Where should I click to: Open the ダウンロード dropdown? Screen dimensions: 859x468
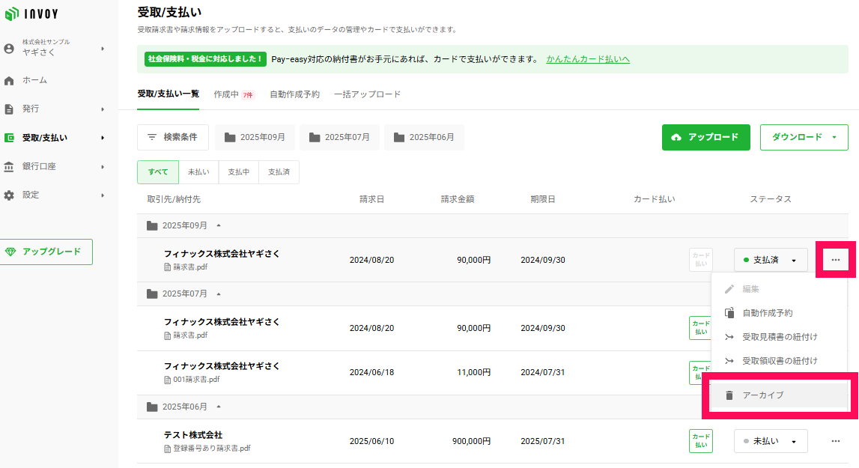click(804, 137)
